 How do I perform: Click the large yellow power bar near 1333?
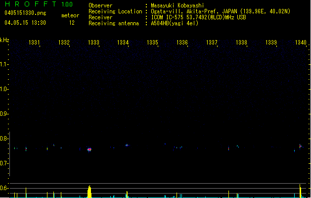pyautogui.click(x=89, y=192)
